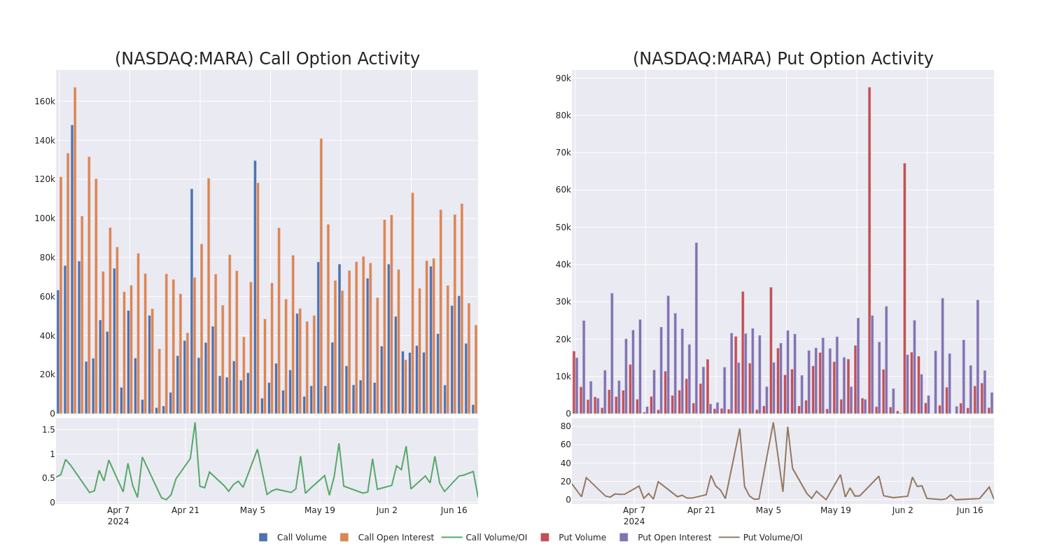Click the Apr 21 date label under call chart
Screen dimensions: 1050x560
pos(185,510)
